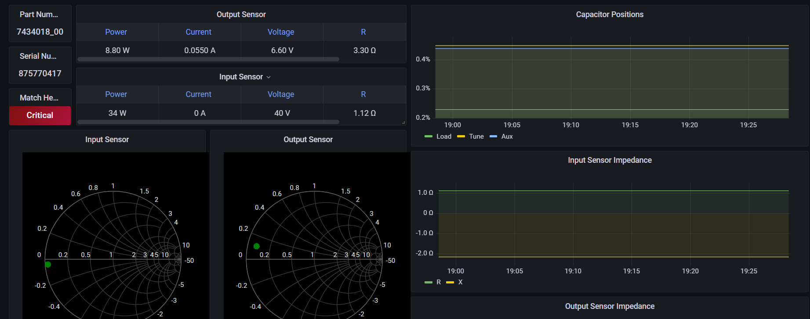Click the Serial Number panel title

38,56
